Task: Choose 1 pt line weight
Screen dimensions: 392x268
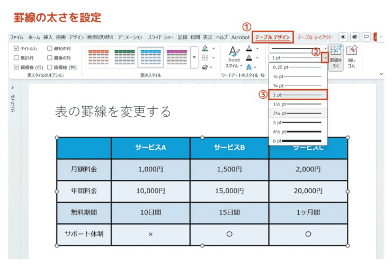Action: tap(298, 95)
